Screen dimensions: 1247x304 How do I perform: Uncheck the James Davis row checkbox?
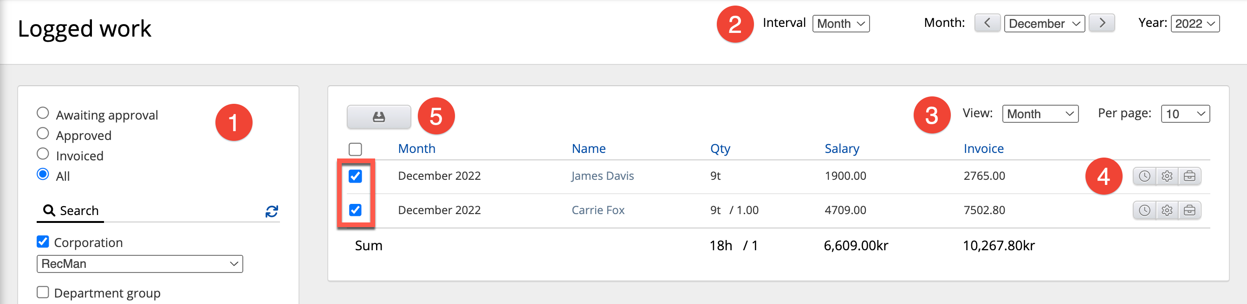coord(355,176)
